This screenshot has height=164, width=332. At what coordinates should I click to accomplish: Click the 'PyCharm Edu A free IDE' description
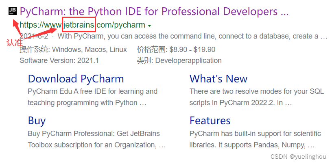[92, 97]
